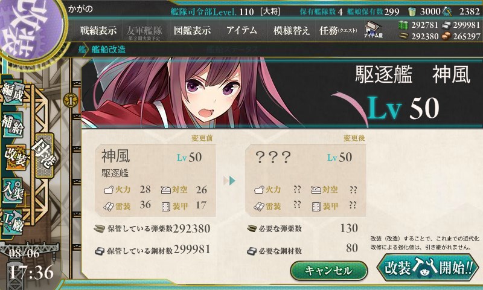Open the 工廠 factory sidebar icon
This screenshot has width=483, height=290.
[12, 222]
